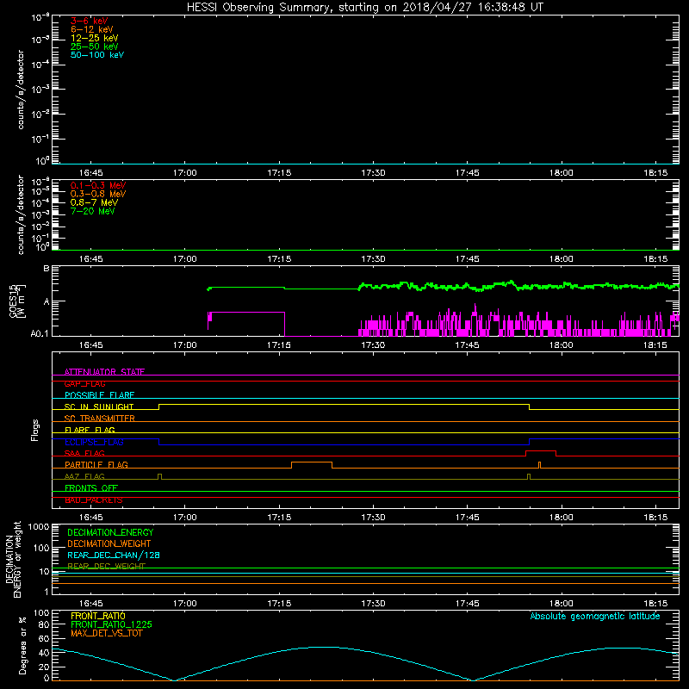
Task: Click the Absolute geomagnetic latitude label
Action: (595, 616)
